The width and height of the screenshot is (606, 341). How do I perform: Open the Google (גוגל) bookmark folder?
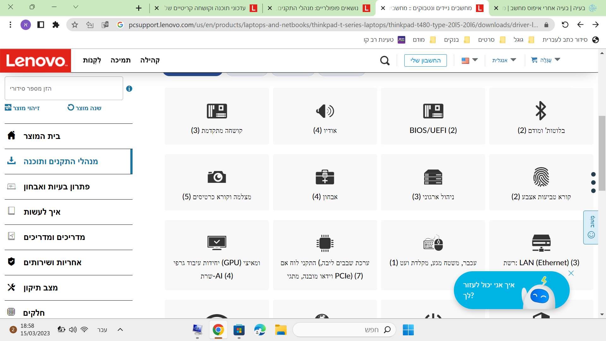point(524,39)
